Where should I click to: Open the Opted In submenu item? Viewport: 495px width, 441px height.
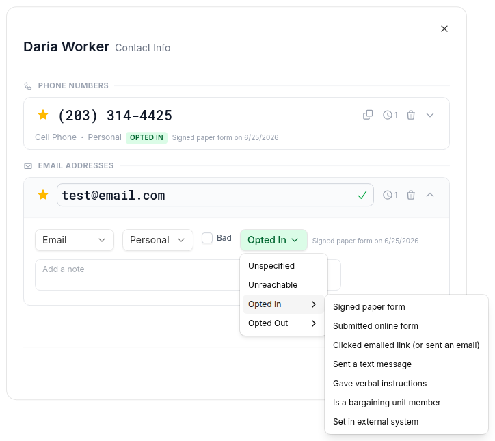pos(284,304)
